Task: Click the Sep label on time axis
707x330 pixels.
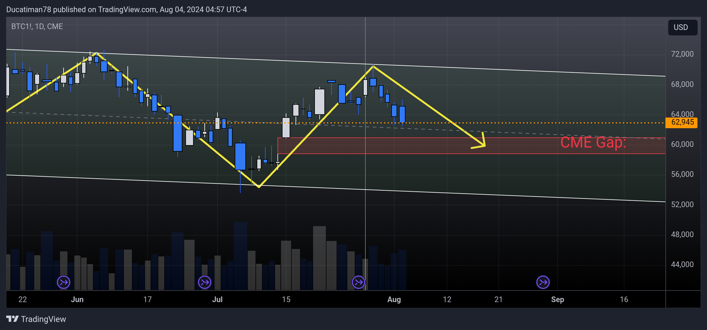Action: [558, 299]
